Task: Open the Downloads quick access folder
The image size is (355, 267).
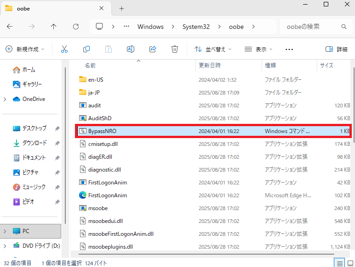Action: coord(30,143)
